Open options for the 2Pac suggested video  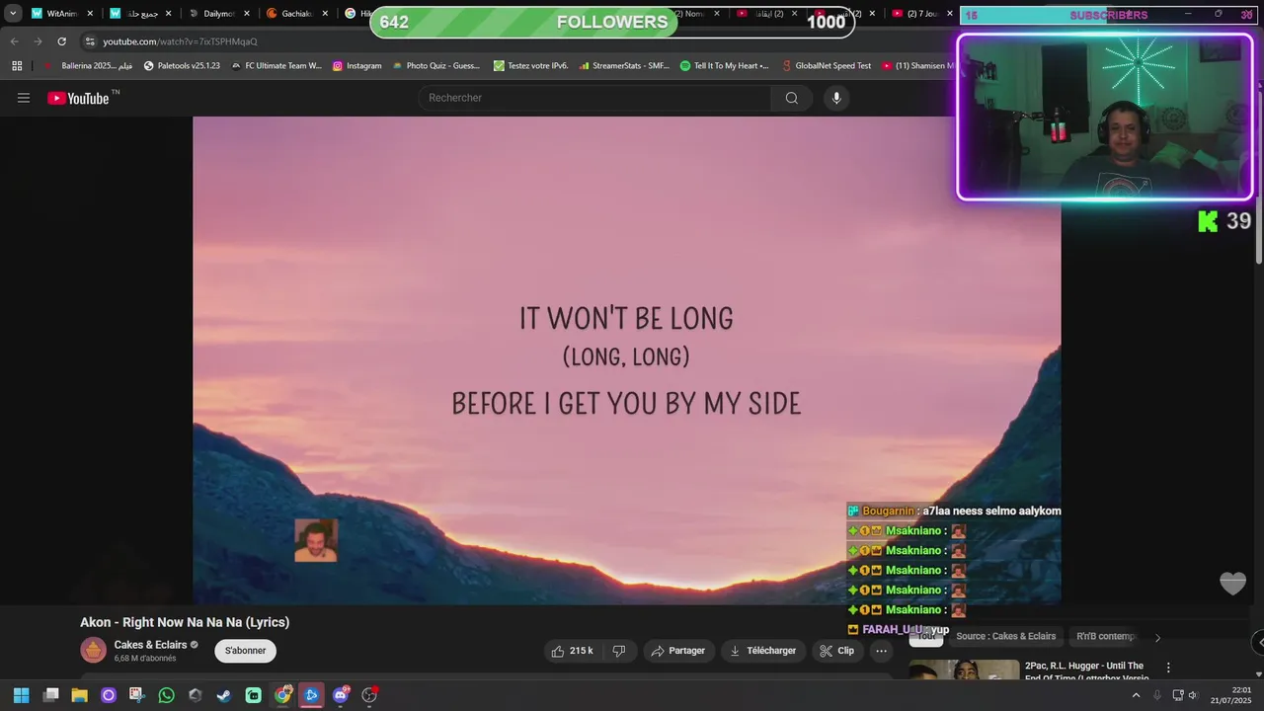[1168, 668]
